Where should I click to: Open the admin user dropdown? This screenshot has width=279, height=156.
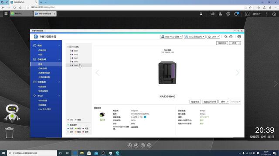tap(256, 14)
